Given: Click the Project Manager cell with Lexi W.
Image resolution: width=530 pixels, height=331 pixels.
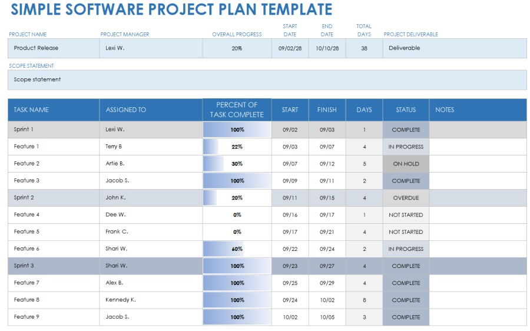Looking at the screenshot, I should 150,48.
